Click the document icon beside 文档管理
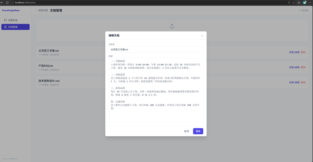 click(5, 27)
